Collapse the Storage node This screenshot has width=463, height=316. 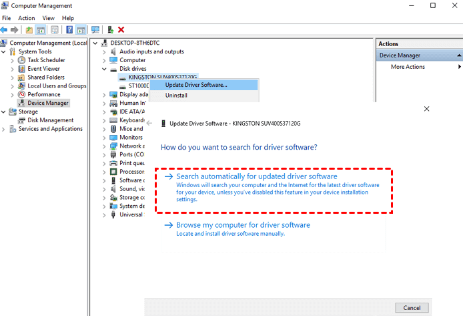point(3,112)
